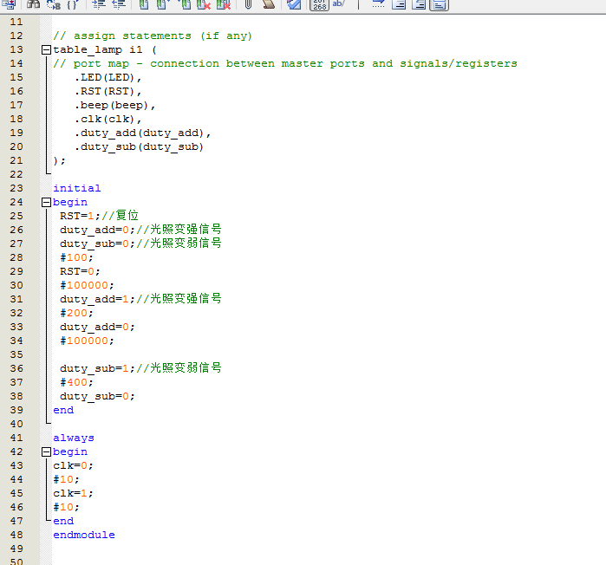Click the 'always' keyword on line 41
This screenshot has width=606, height=565.
pos(74,438)
